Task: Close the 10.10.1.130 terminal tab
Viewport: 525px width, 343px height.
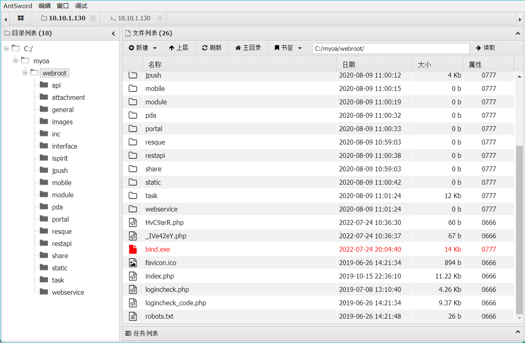Action: click(160, 18)
